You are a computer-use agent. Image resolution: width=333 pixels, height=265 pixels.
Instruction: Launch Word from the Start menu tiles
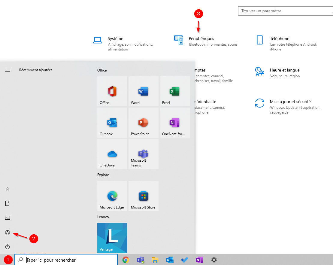coord(143,91)
